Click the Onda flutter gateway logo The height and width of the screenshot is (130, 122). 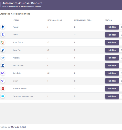point(3,42)
